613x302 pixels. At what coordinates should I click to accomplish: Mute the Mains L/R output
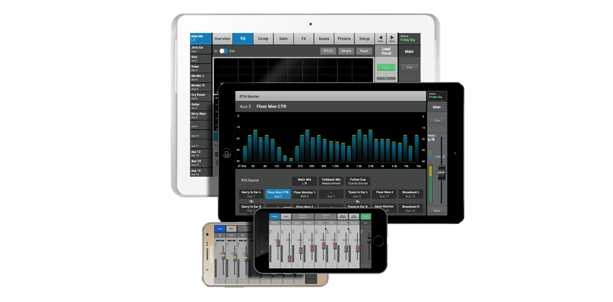coord(436,211)
